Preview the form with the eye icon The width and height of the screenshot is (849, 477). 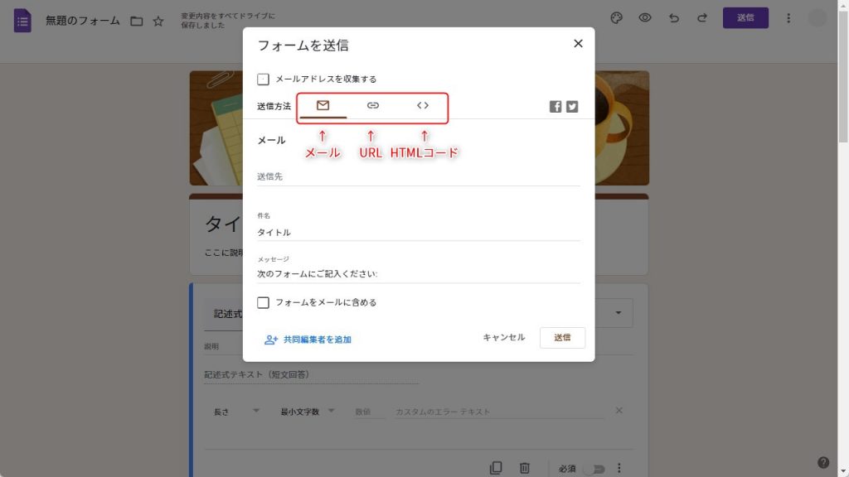[644, 18]
